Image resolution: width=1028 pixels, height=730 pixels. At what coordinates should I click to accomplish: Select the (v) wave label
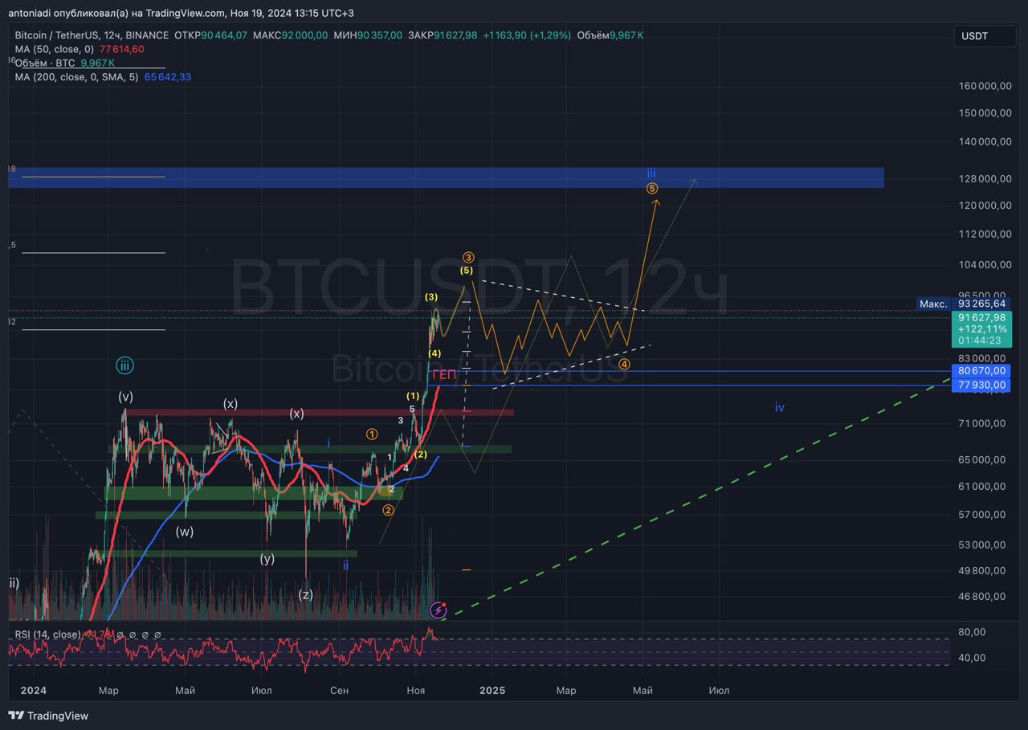coord(125,397)
